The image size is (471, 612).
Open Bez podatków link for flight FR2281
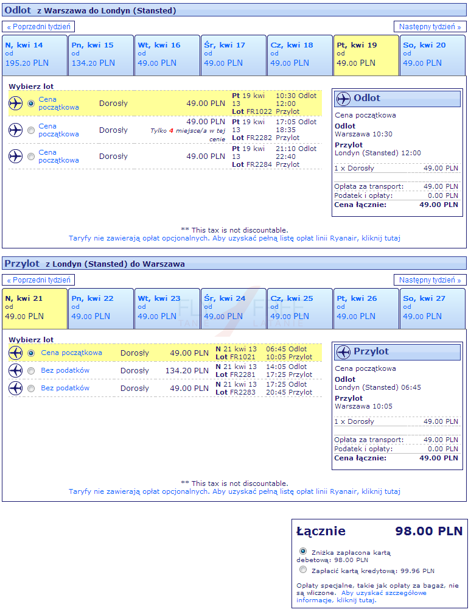tap(65, 370)
